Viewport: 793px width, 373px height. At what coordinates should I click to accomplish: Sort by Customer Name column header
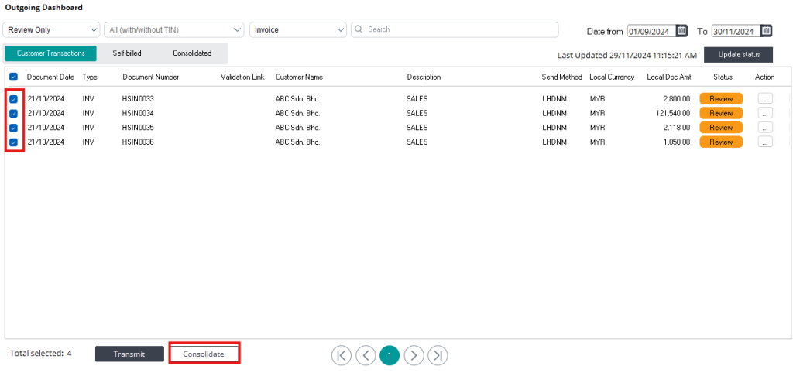pos(300,77)
